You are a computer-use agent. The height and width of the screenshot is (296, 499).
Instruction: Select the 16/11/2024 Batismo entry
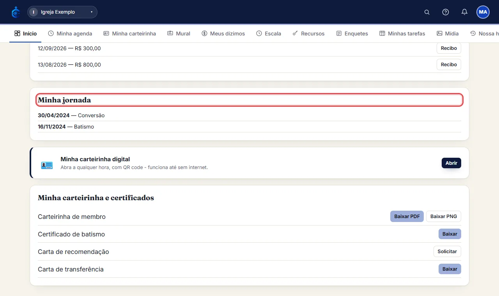[249, 127]
